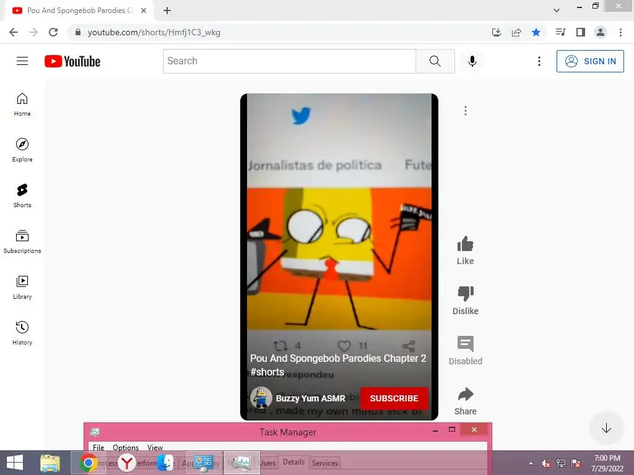634x475 pixels.
Task: Click the share page icon in address bar
Action: point(516,32)
